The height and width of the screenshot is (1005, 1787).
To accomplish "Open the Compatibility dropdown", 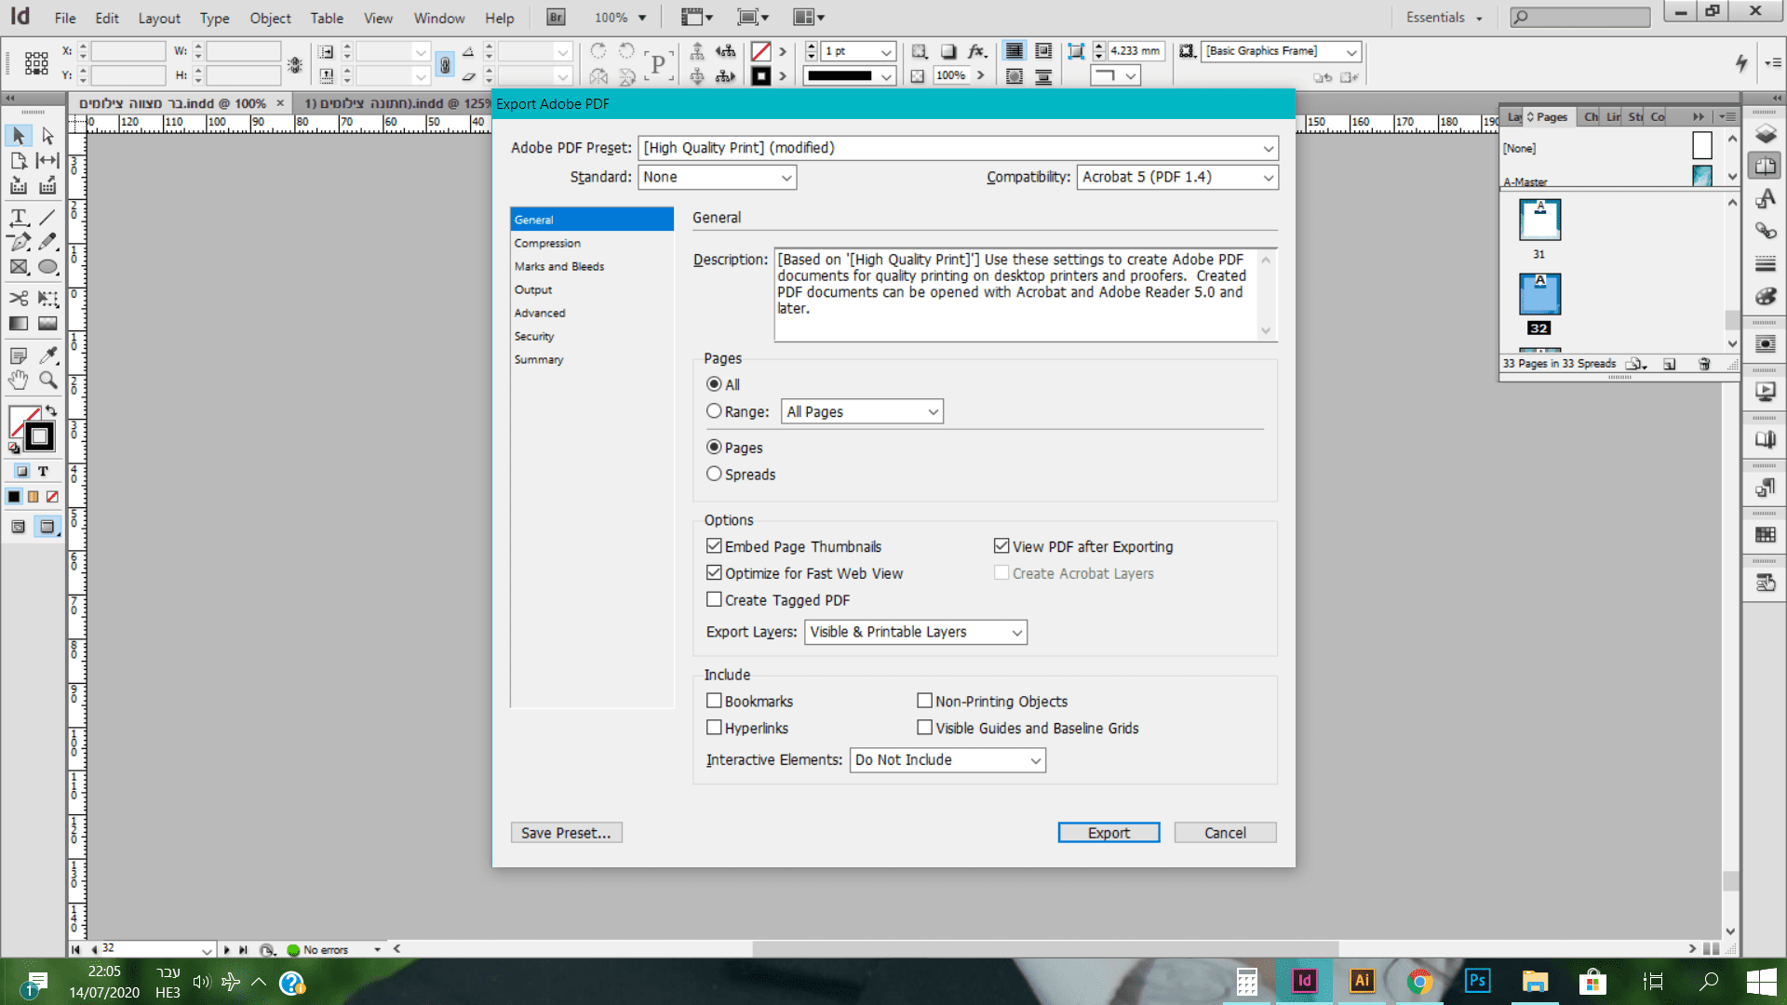I will [1268, 177].
